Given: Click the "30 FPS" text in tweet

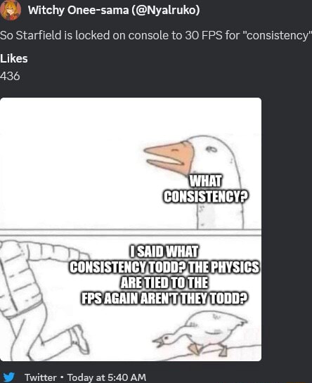Looking at the screenshot, I should click(204, 35).
